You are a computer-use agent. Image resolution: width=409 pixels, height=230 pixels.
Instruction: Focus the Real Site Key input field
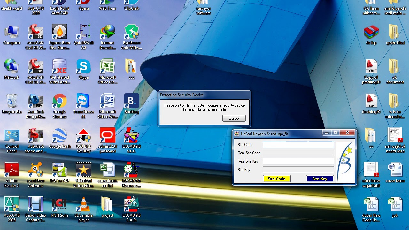click(x=298, y=161)
